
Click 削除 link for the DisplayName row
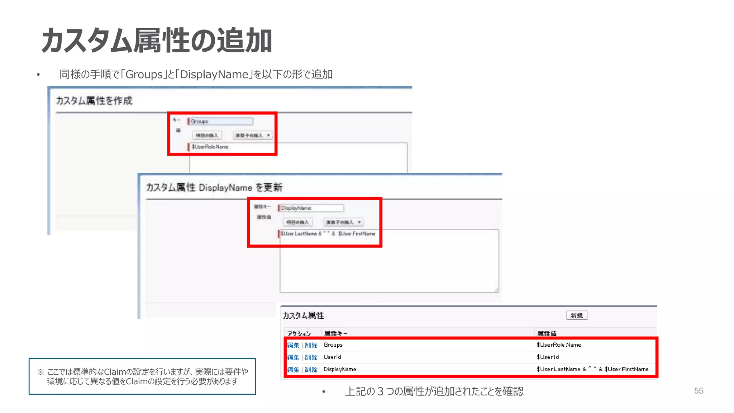(x=311, y=369)
